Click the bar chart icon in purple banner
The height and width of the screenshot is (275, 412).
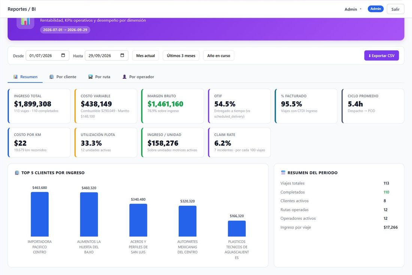pos(25,22)
